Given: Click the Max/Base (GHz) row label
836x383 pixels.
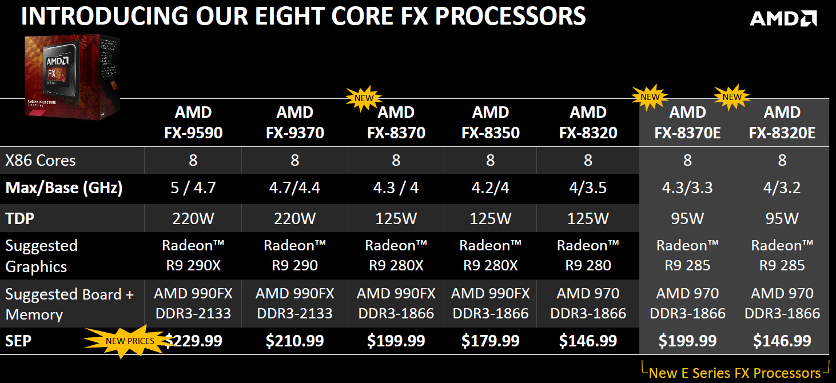Looking at the screenshot, I should [x=63, y=188].
